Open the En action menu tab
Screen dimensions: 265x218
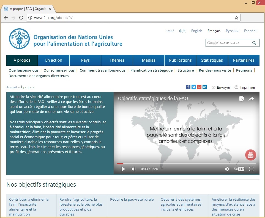[x=54, y=60]
